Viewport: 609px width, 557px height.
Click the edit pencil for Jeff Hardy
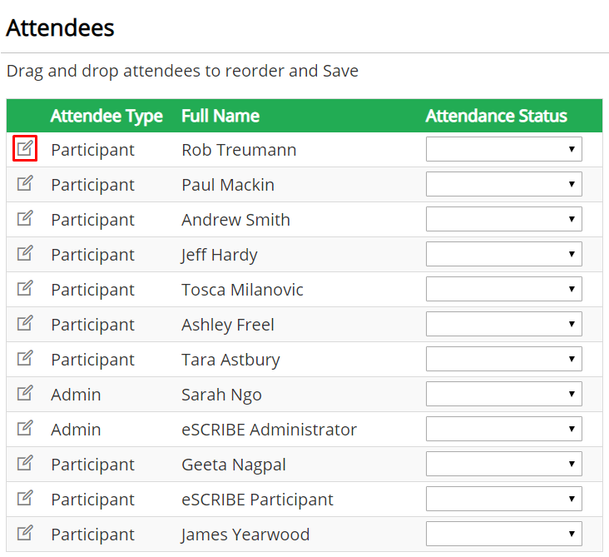(25, 253)
